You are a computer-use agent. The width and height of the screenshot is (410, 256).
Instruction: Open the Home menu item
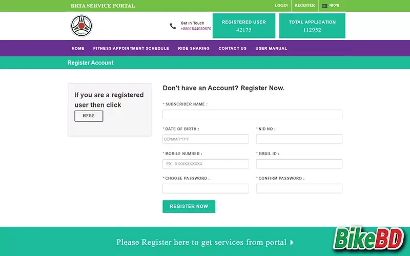[78, 48]
